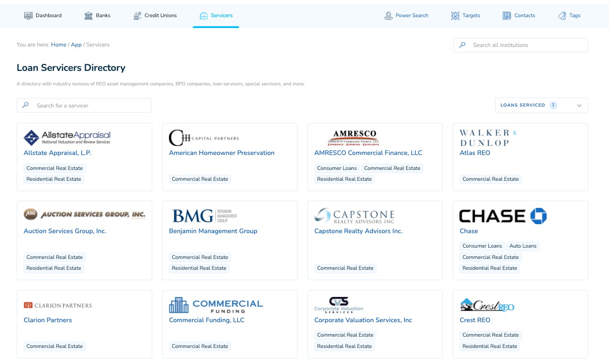Open Corporate Valuation Services, Inc link
Viewport: 609px width, 362px height.
tap(363, 320)
